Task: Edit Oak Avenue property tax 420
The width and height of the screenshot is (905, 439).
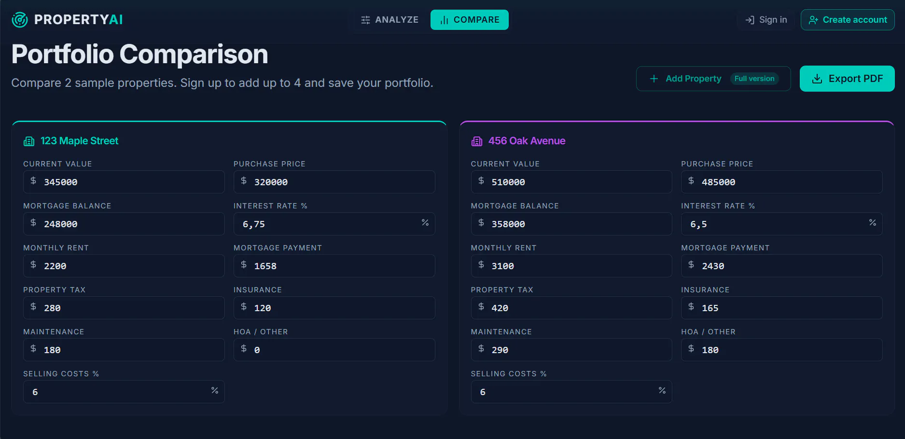Action: [571, 308]
